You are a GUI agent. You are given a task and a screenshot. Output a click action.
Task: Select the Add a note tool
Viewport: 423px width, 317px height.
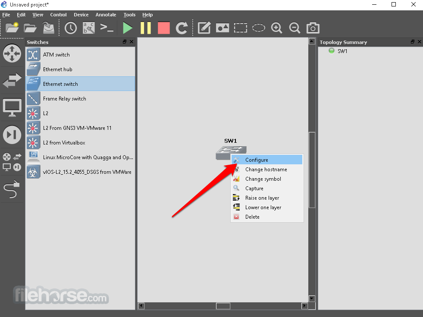coord(204,28)
